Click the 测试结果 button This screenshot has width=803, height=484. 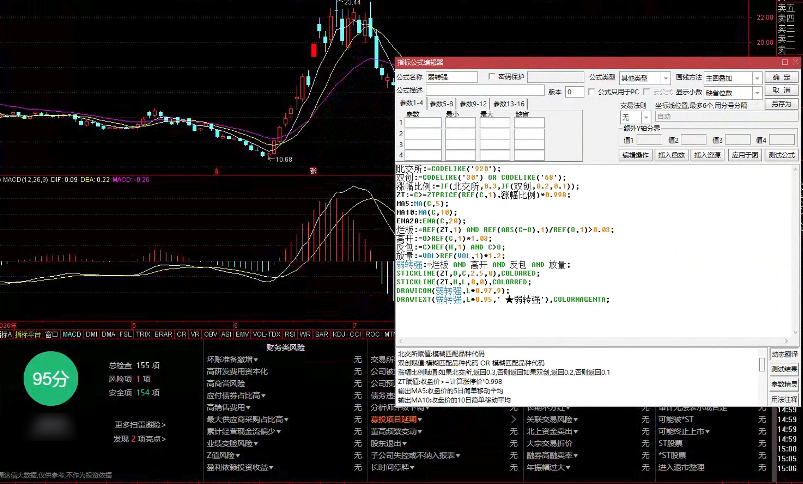(784, 369)
